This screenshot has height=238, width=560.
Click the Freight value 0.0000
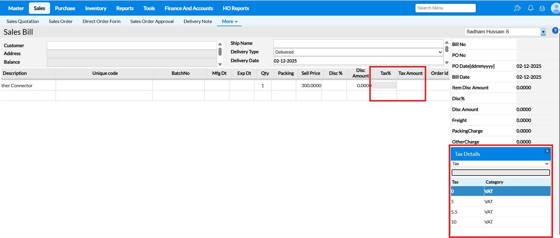tap(524, 120)
